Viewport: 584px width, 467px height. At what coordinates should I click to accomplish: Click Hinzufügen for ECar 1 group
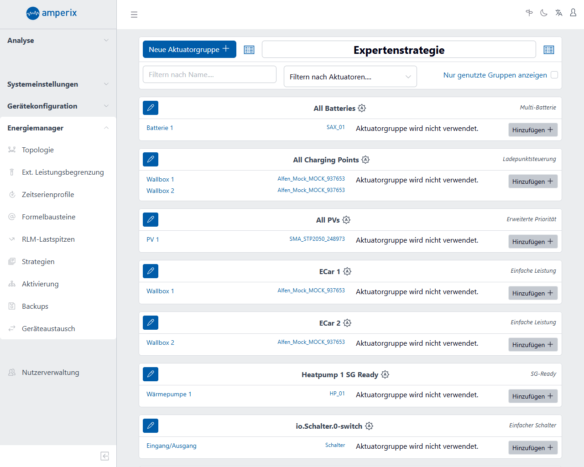point(532,293)
